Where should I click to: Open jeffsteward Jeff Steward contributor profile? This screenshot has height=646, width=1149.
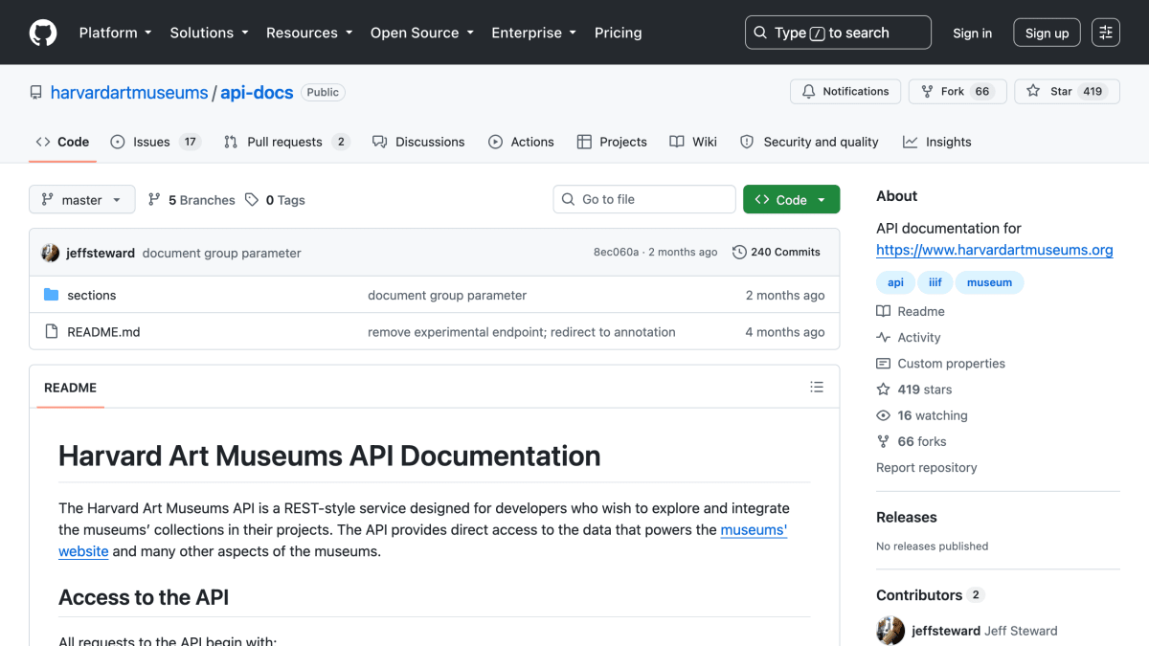pyautogui.click(x=984, y=631)
